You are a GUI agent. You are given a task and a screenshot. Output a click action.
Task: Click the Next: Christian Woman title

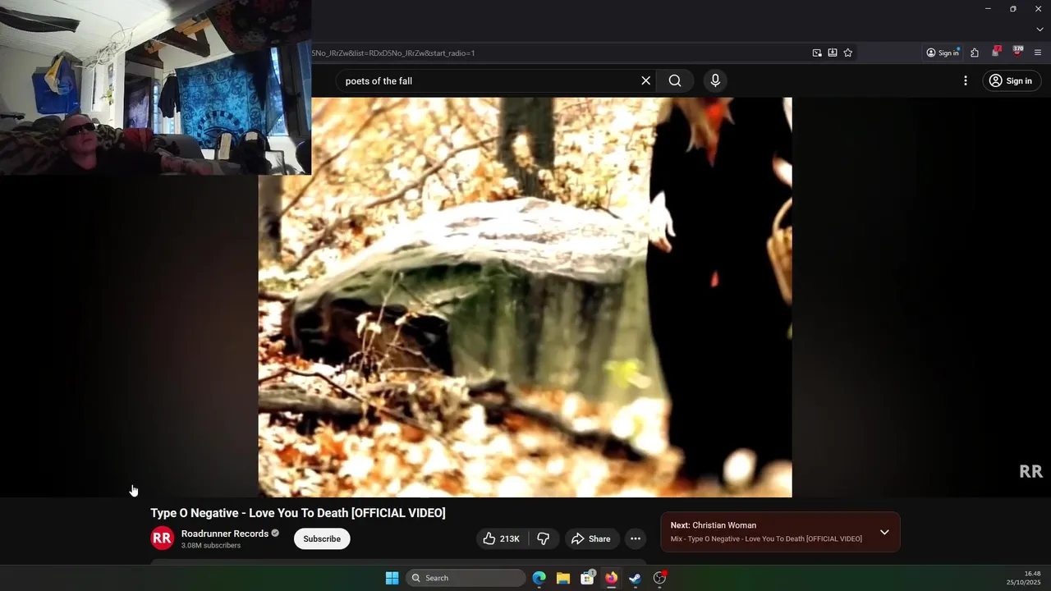(x=714, y=525)
